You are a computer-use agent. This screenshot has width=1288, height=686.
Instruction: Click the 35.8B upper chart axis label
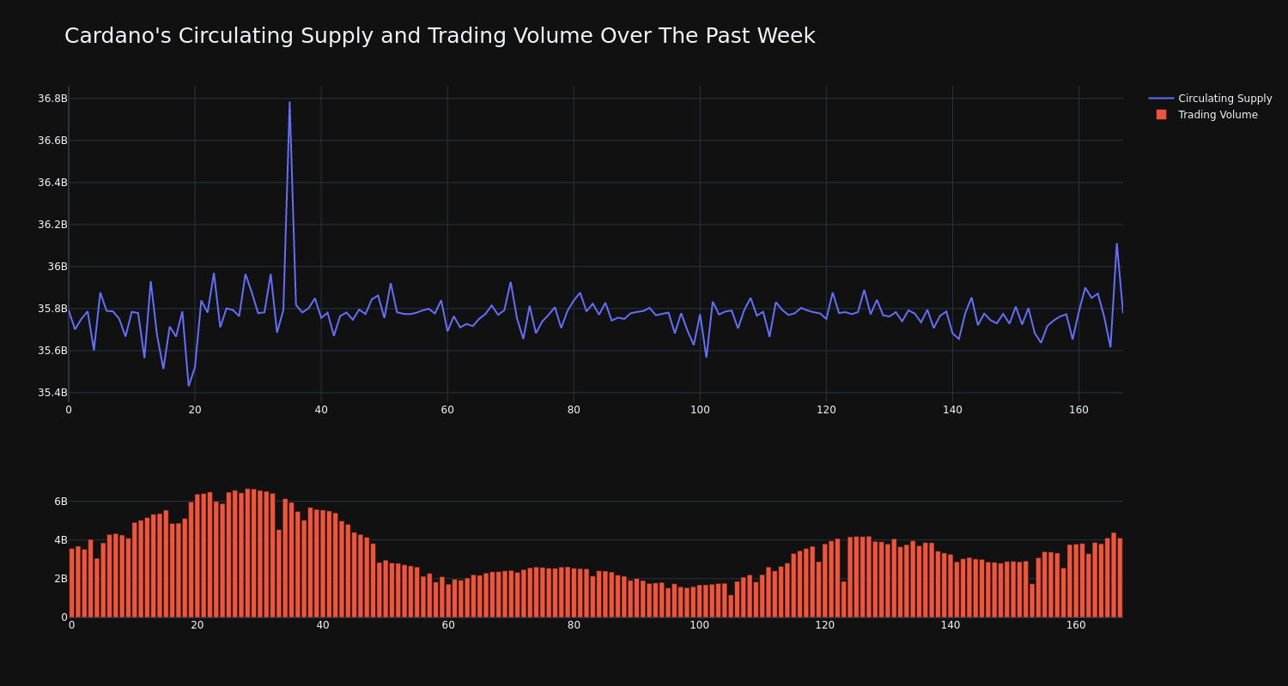coord(52,309)
